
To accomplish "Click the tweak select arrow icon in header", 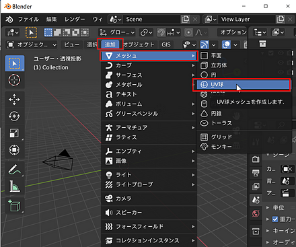I will click(x=31, y=32).
